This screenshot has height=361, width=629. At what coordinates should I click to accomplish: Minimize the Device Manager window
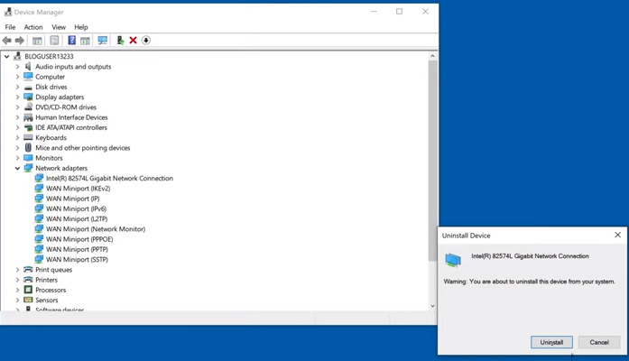[x=374, y=12]
